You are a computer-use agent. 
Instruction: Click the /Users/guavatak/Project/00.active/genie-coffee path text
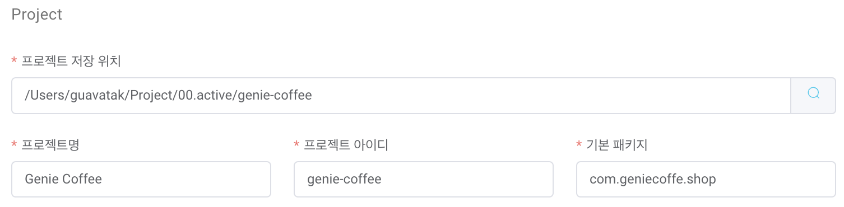click(168, 96)
